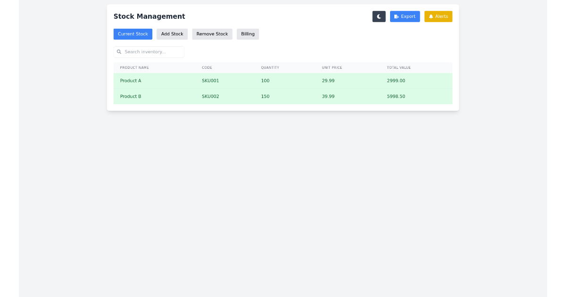566x297 pixels.
Task: Switch to the Add Stock tab
Action: tap(172, 34)
